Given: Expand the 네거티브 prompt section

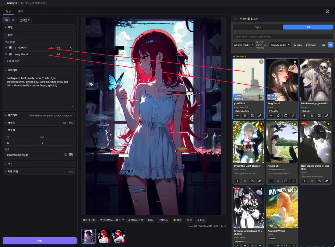Looking at the screenshot, I should click(39, 115).
